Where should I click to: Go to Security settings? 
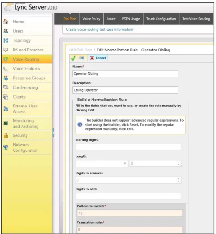pyautogui.click(x=27, y=135)
